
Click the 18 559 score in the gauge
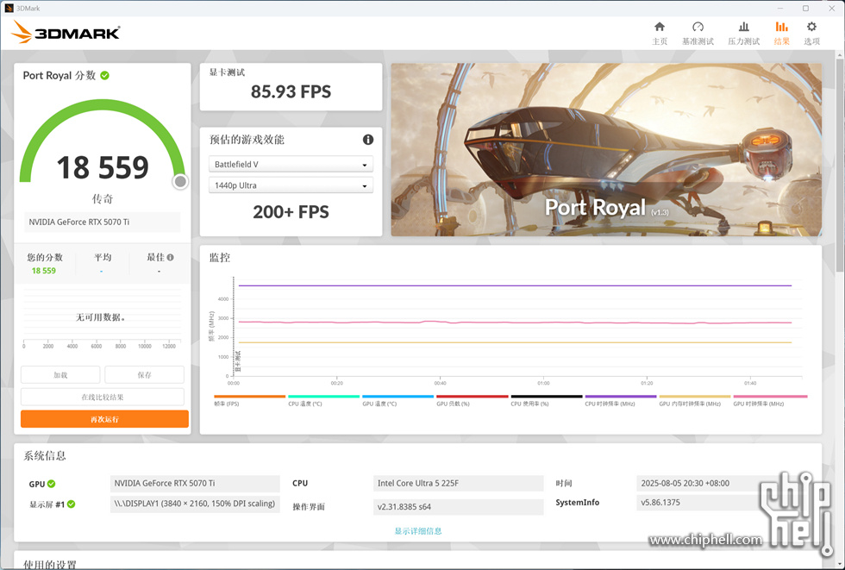point(103,167)
